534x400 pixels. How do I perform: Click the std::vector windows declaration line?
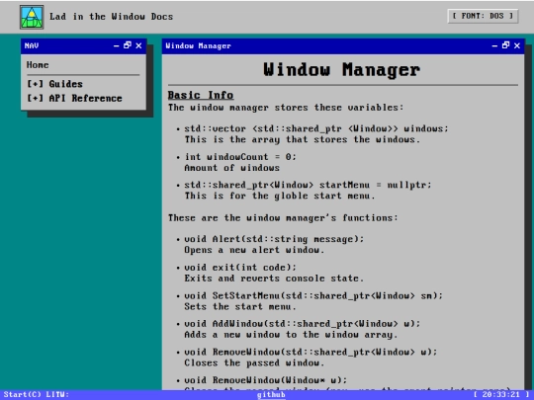(316, 128)
